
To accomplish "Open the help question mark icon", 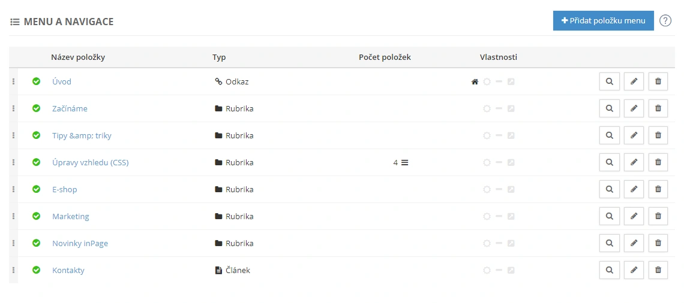I will (x=665, y=21).
